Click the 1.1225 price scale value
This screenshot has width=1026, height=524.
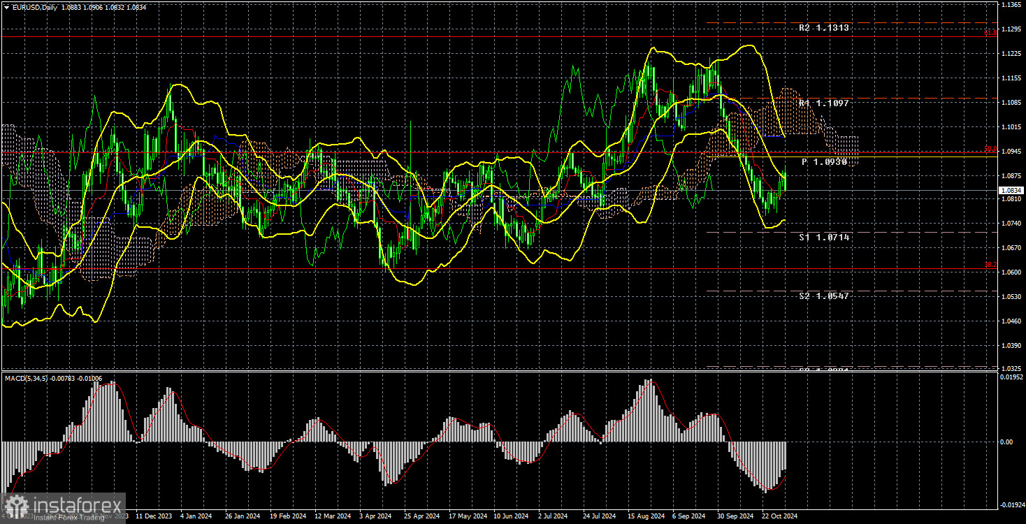coord(1010,53)
